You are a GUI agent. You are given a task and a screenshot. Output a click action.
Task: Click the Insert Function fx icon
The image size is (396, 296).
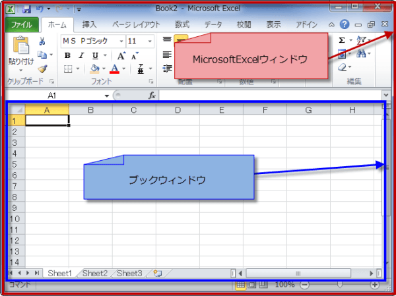click(x=152, y=96)
